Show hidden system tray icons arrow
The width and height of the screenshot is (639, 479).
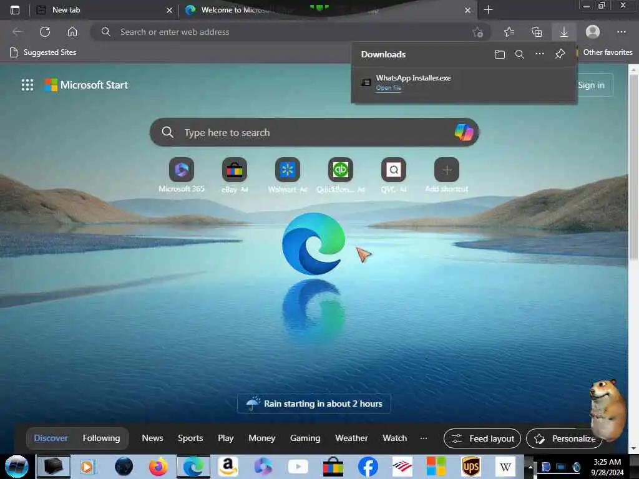click(530, 467)
